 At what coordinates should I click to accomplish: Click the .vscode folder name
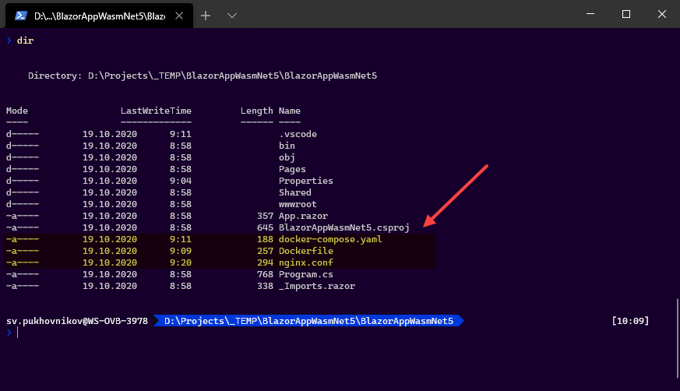click(x=298, y=135)
